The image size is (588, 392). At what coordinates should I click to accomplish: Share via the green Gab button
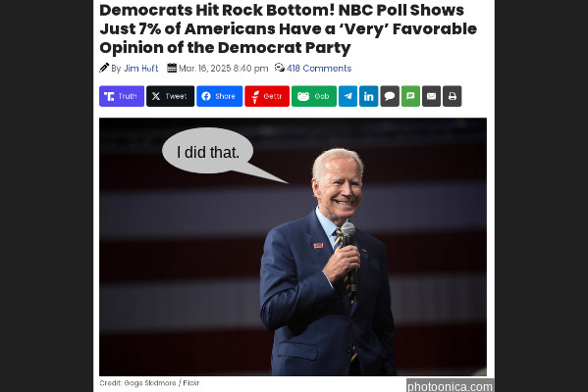click(x=314, y=96)
